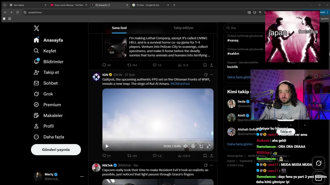Screen dimensions: 330x185
Task: Bookmark the IGN post
Action: [x=205, y=156]
